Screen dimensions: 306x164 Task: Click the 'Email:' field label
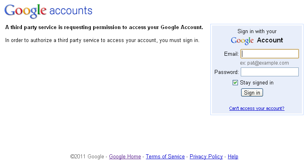coord(231,54)
